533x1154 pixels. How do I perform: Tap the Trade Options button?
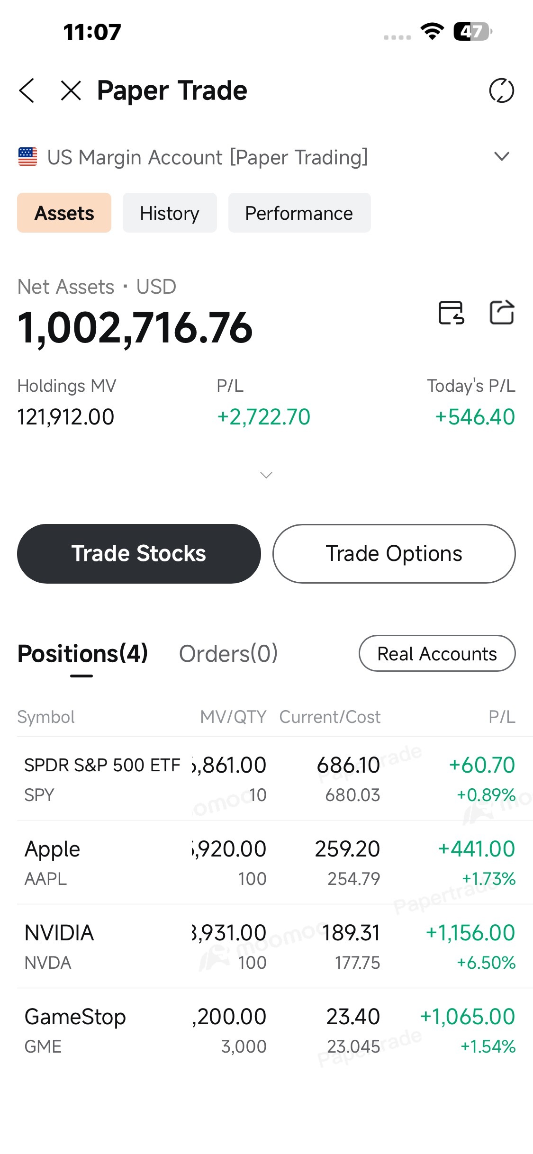[x=394, y=553]
